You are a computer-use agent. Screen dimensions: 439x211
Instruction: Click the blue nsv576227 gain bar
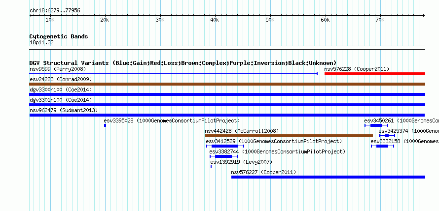328,177
